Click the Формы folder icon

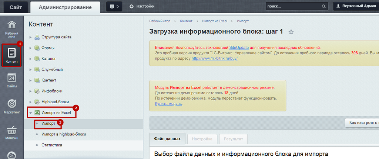click(x=37, y=48)
